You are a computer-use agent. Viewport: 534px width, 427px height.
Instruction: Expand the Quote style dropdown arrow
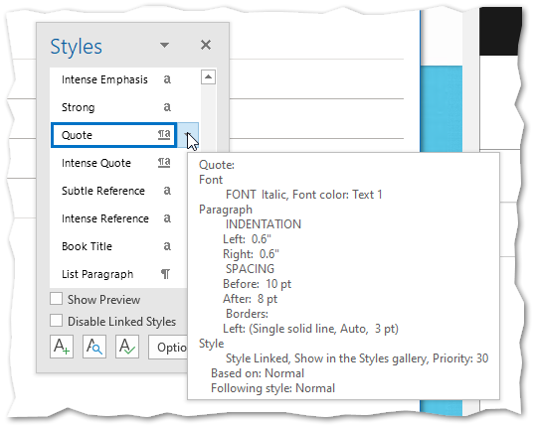pos(188,135)
